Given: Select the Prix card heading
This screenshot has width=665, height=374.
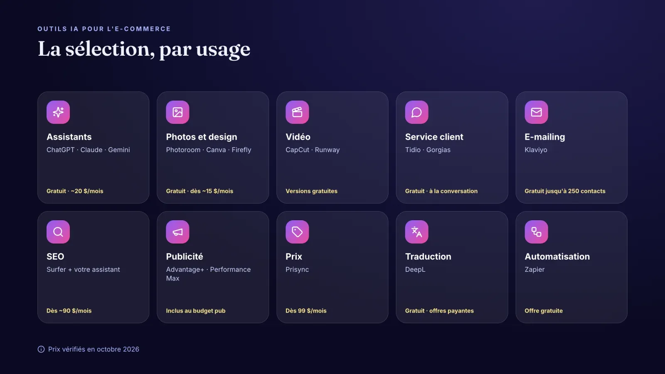Looking at the screenshot, I should pos(294,257).
